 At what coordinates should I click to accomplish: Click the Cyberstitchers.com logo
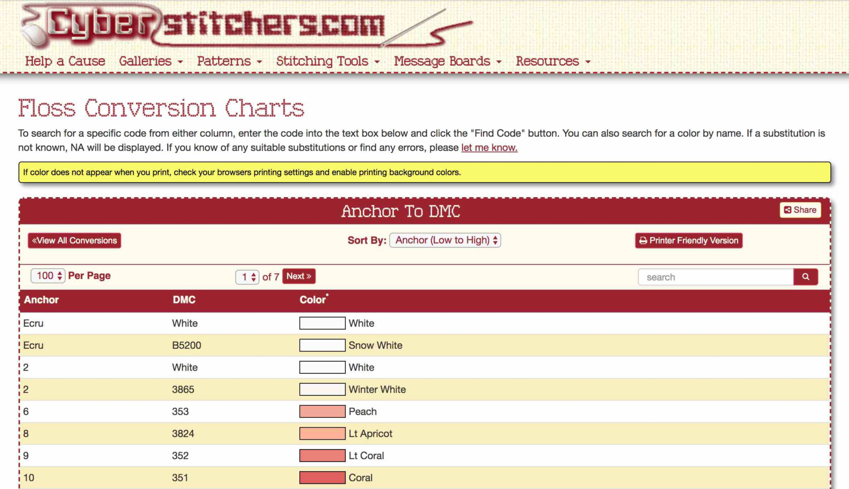(x=246, y=26)
